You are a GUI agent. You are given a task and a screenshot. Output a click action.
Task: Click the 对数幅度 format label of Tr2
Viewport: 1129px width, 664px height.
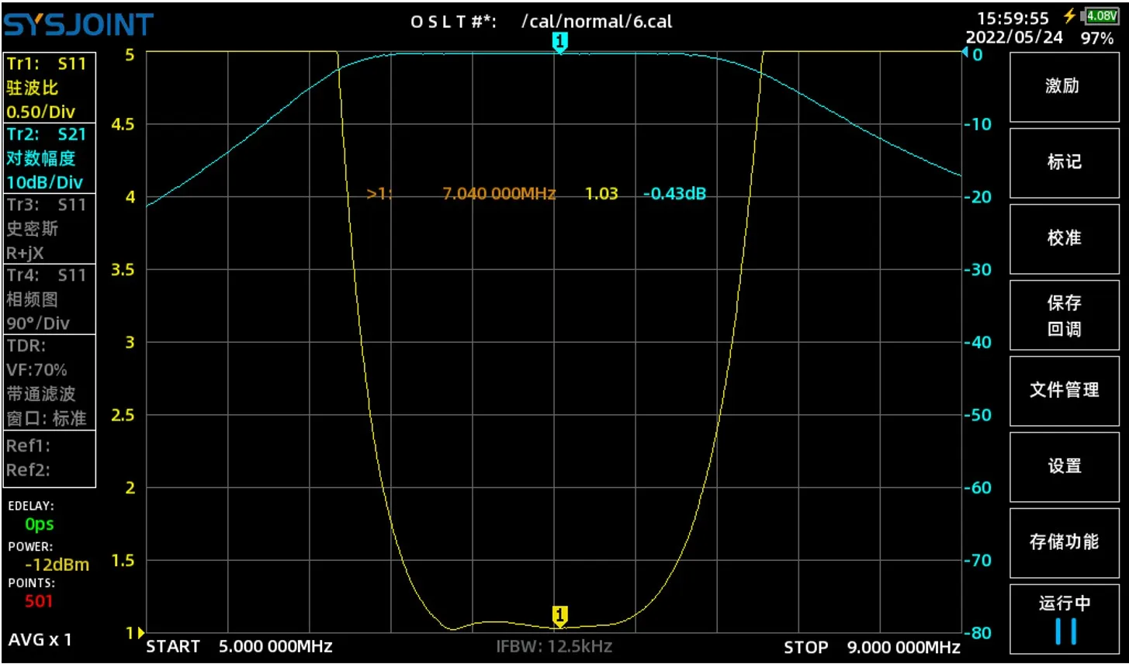coord(41,158)
